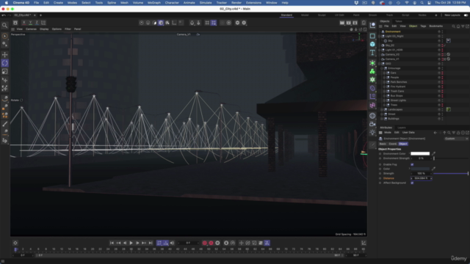Go to end of animation
470x264 pixels.
coord(151,243)
